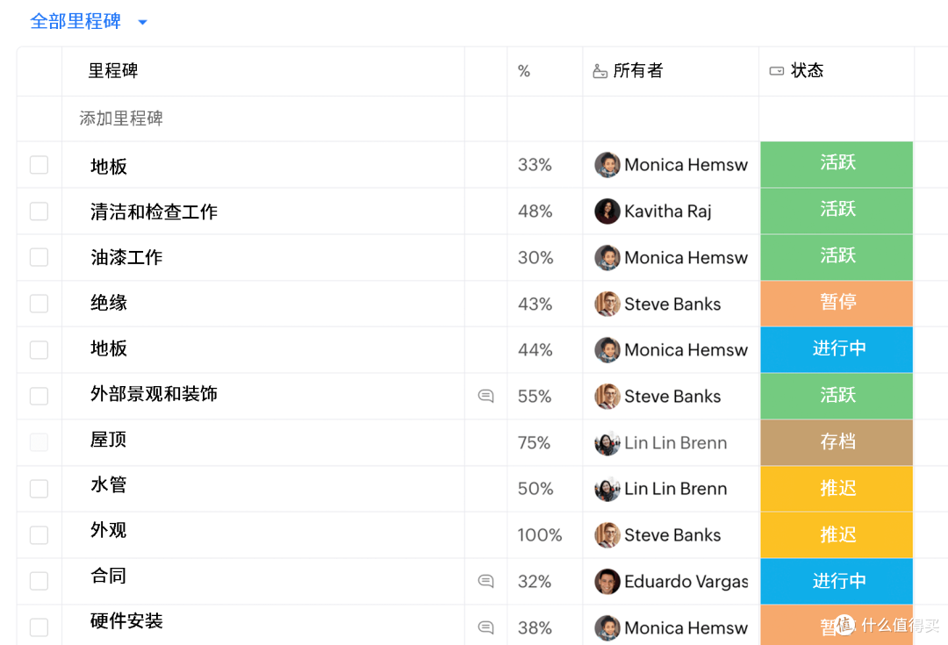Image resolution: width=948 pixels, height=645 pixels.
Task: Click Eduardo Vargas avatar icon
Action: tap(607, 581)
